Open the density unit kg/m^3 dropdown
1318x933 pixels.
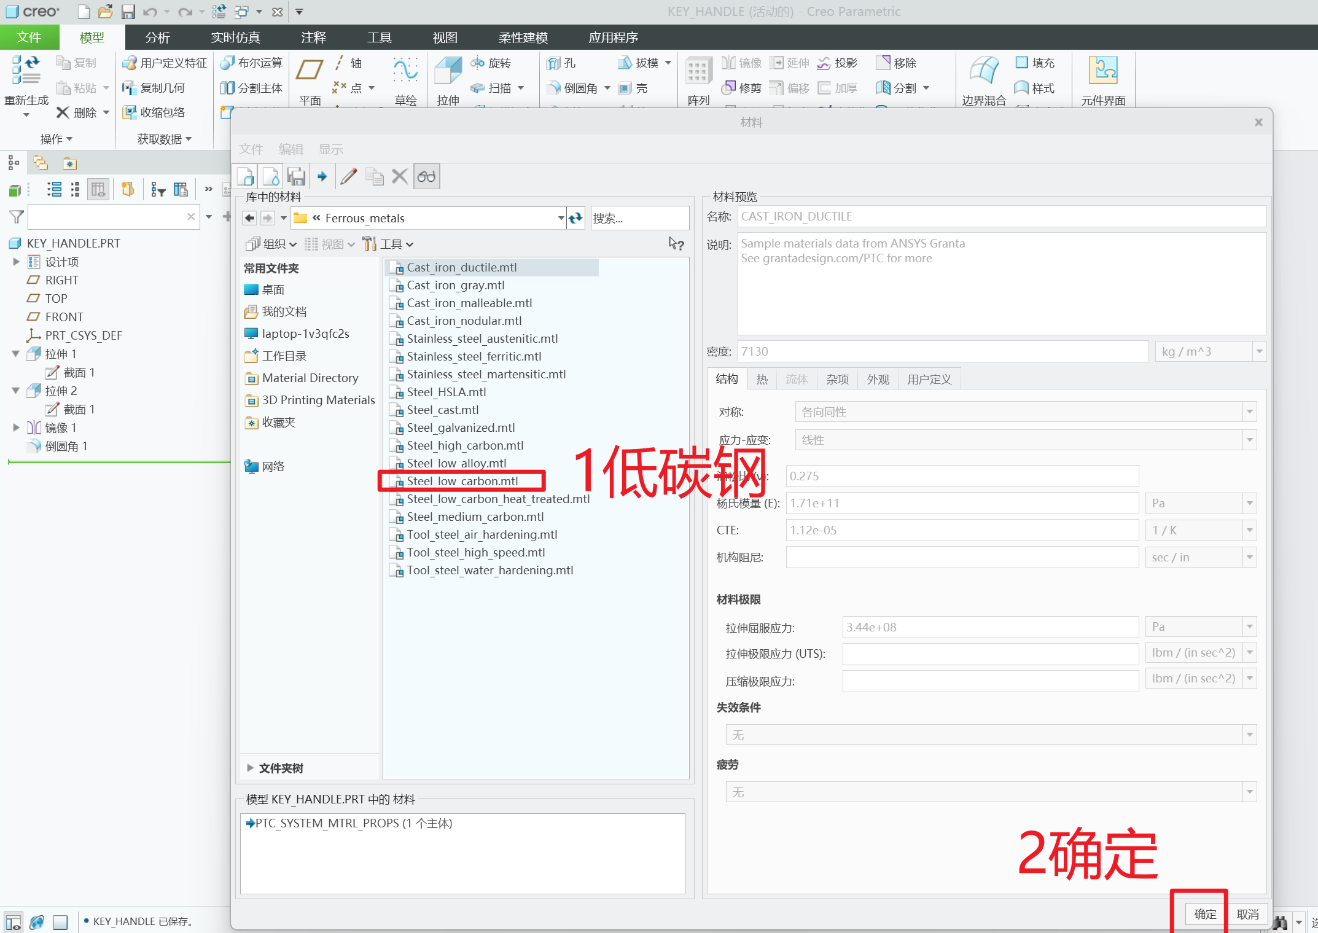(1259, 351)
